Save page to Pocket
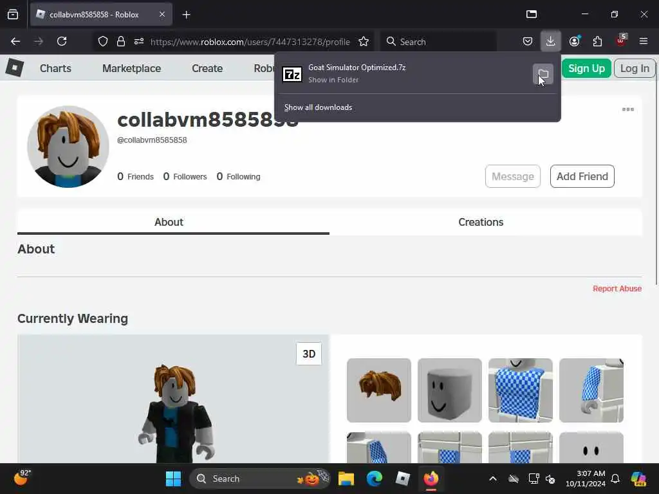 [528, 42]
